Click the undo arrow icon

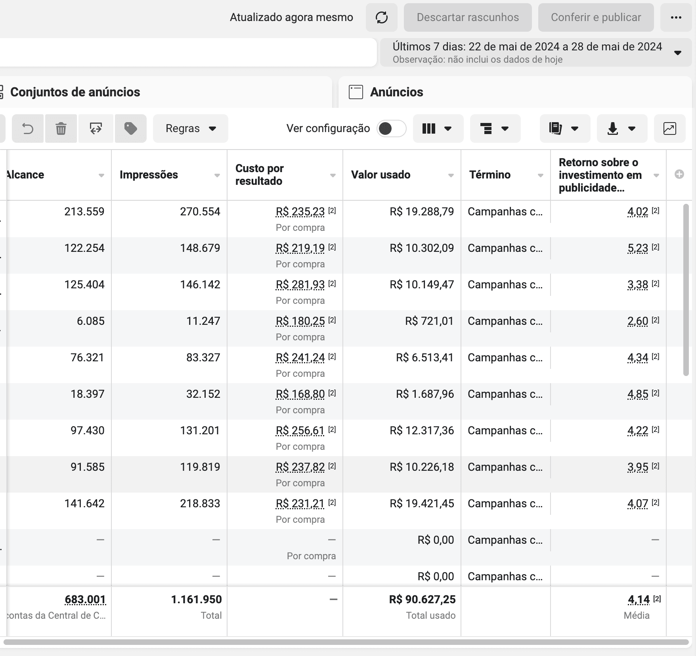point(28,129)
